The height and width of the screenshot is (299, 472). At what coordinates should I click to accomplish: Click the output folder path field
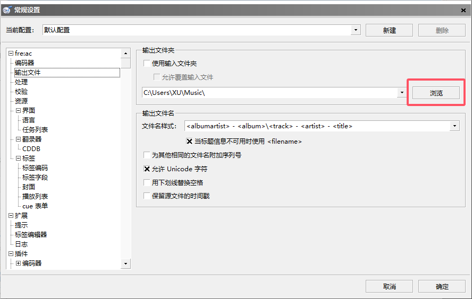269,92
